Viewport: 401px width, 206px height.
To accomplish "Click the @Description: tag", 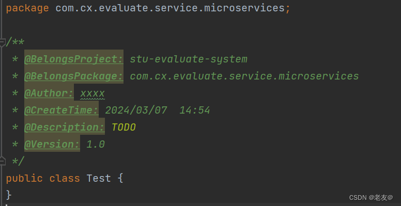I will [x=65, y=127].
